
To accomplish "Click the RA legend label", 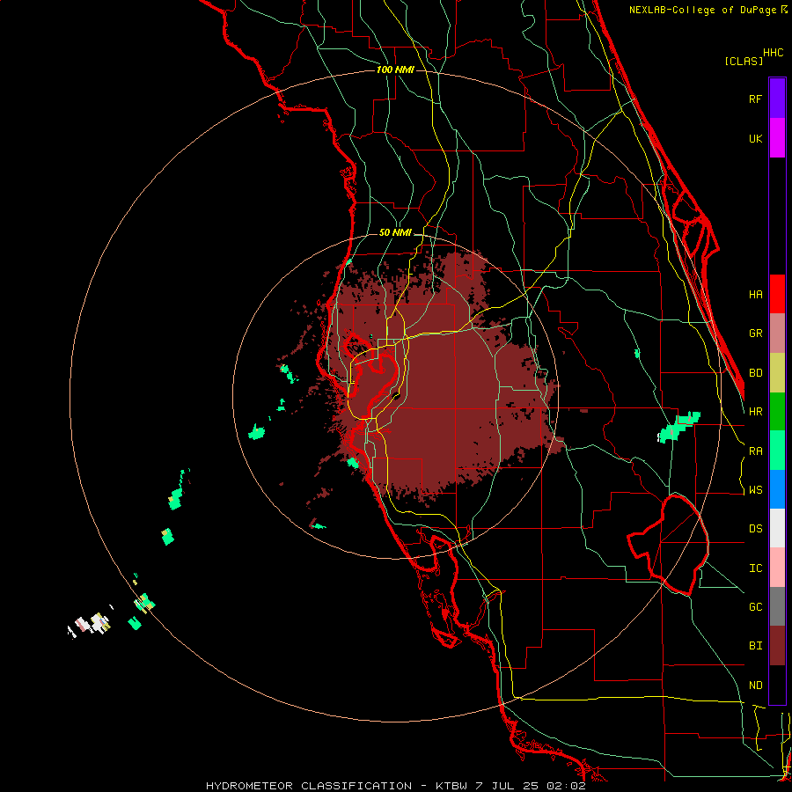I will [755, 451].
